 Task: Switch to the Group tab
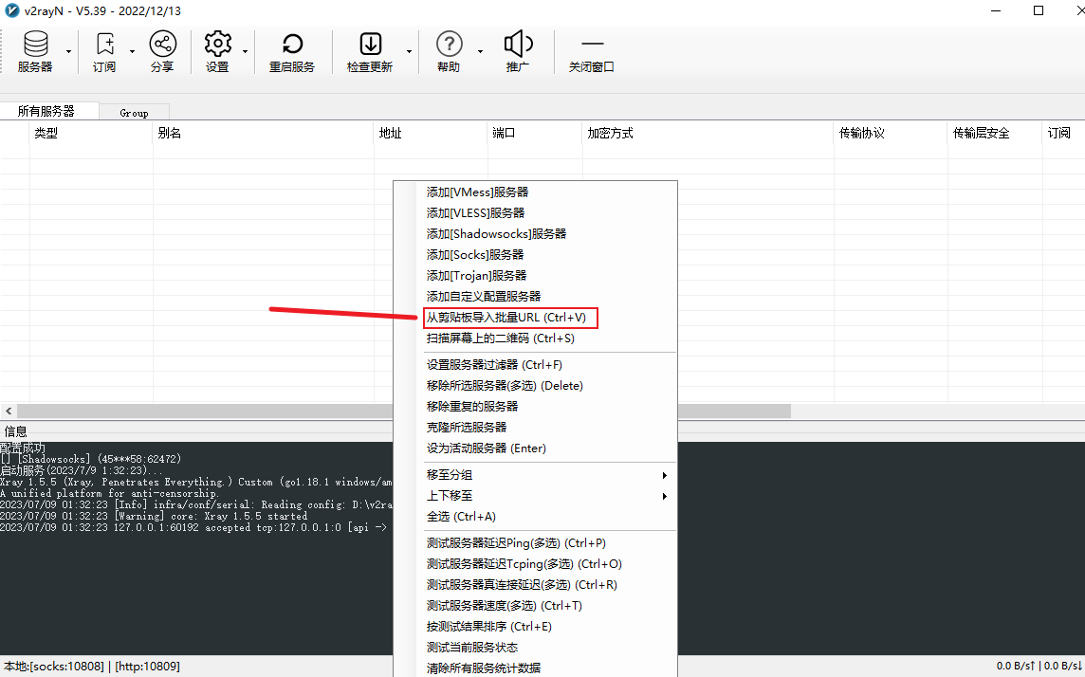(135, 113)
